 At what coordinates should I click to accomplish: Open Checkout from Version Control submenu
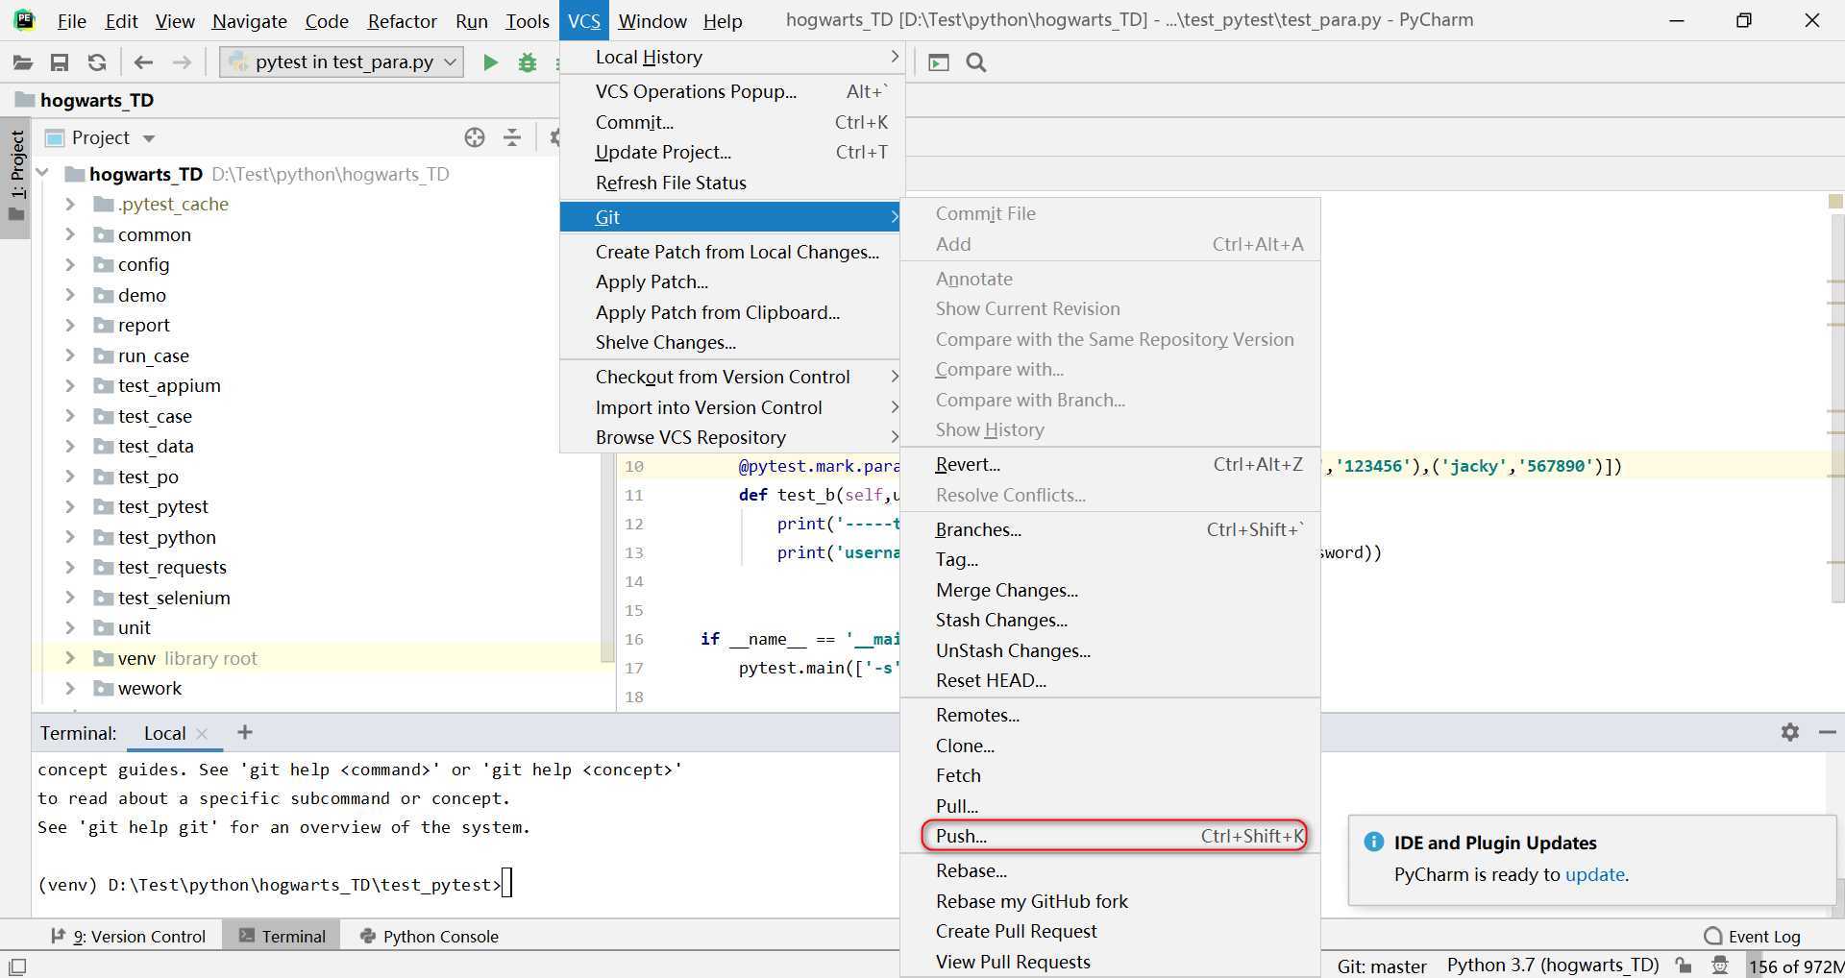click(732, 377)
